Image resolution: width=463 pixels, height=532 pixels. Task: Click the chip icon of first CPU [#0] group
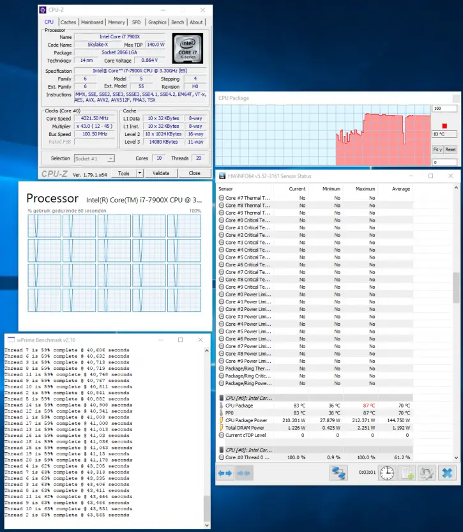tap(222, 398)
